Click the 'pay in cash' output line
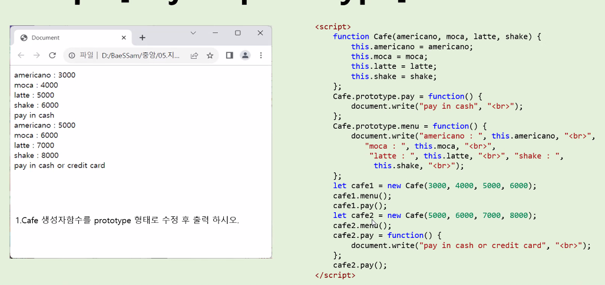 pyautogui.click(x=34, y=115)
